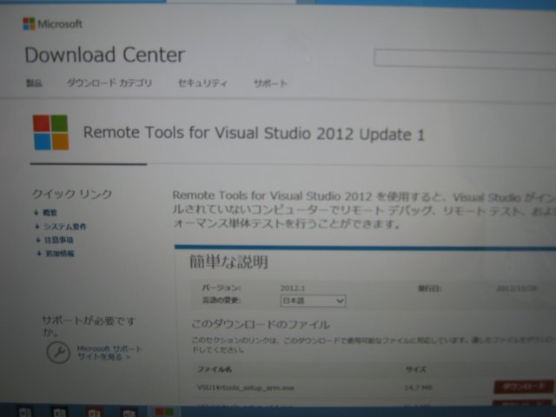Screen dimensions: 556x417
Task: Open Microsoft サポート サイトを見る link
Action: pos(109,353)
